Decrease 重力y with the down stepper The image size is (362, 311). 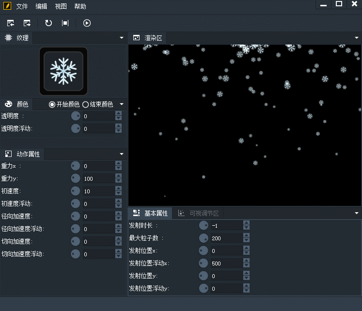118,181
